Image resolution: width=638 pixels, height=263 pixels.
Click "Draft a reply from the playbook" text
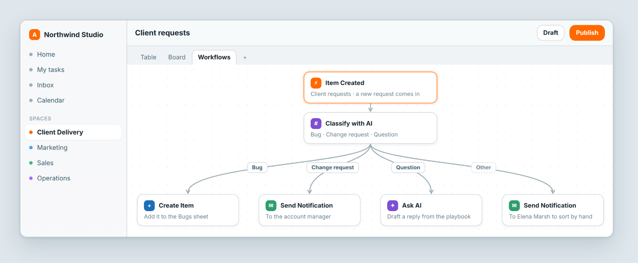tap(429, 217)
